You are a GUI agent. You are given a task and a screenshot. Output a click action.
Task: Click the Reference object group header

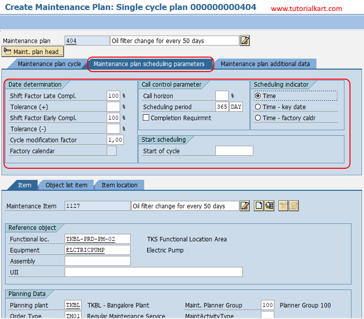coord(32,228)
